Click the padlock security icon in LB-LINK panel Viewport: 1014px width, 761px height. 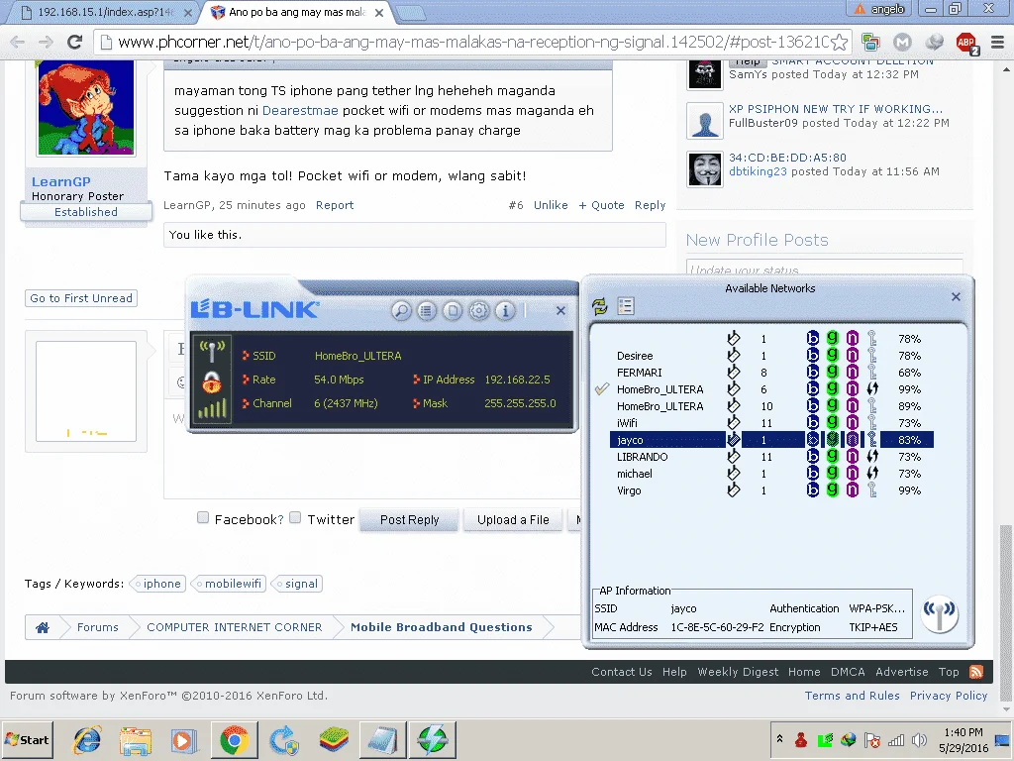[x=212, y=381]
